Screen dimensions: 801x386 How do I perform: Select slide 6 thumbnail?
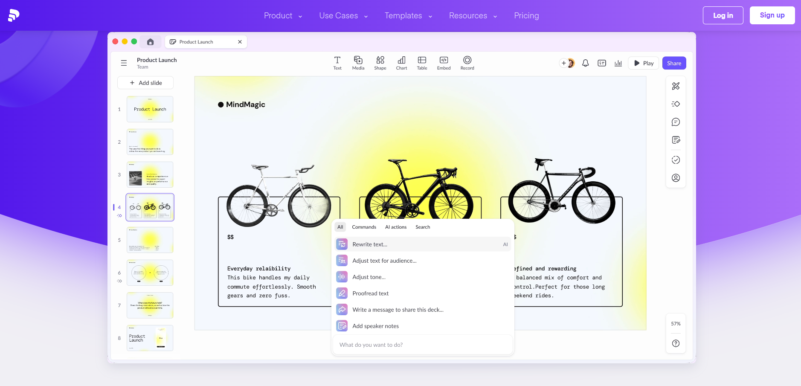tap(150, 273)
